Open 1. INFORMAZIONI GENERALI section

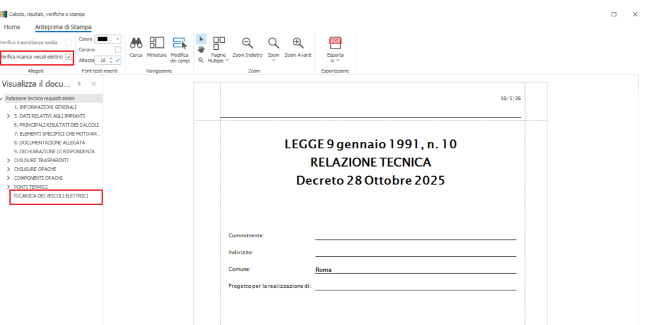click(x=45, y=107)
